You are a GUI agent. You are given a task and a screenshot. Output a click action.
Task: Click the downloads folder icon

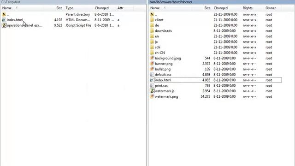[x=152, y=31]
